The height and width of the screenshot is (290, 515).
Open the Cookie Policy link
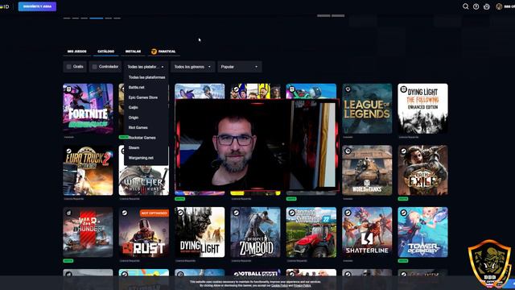279,286
